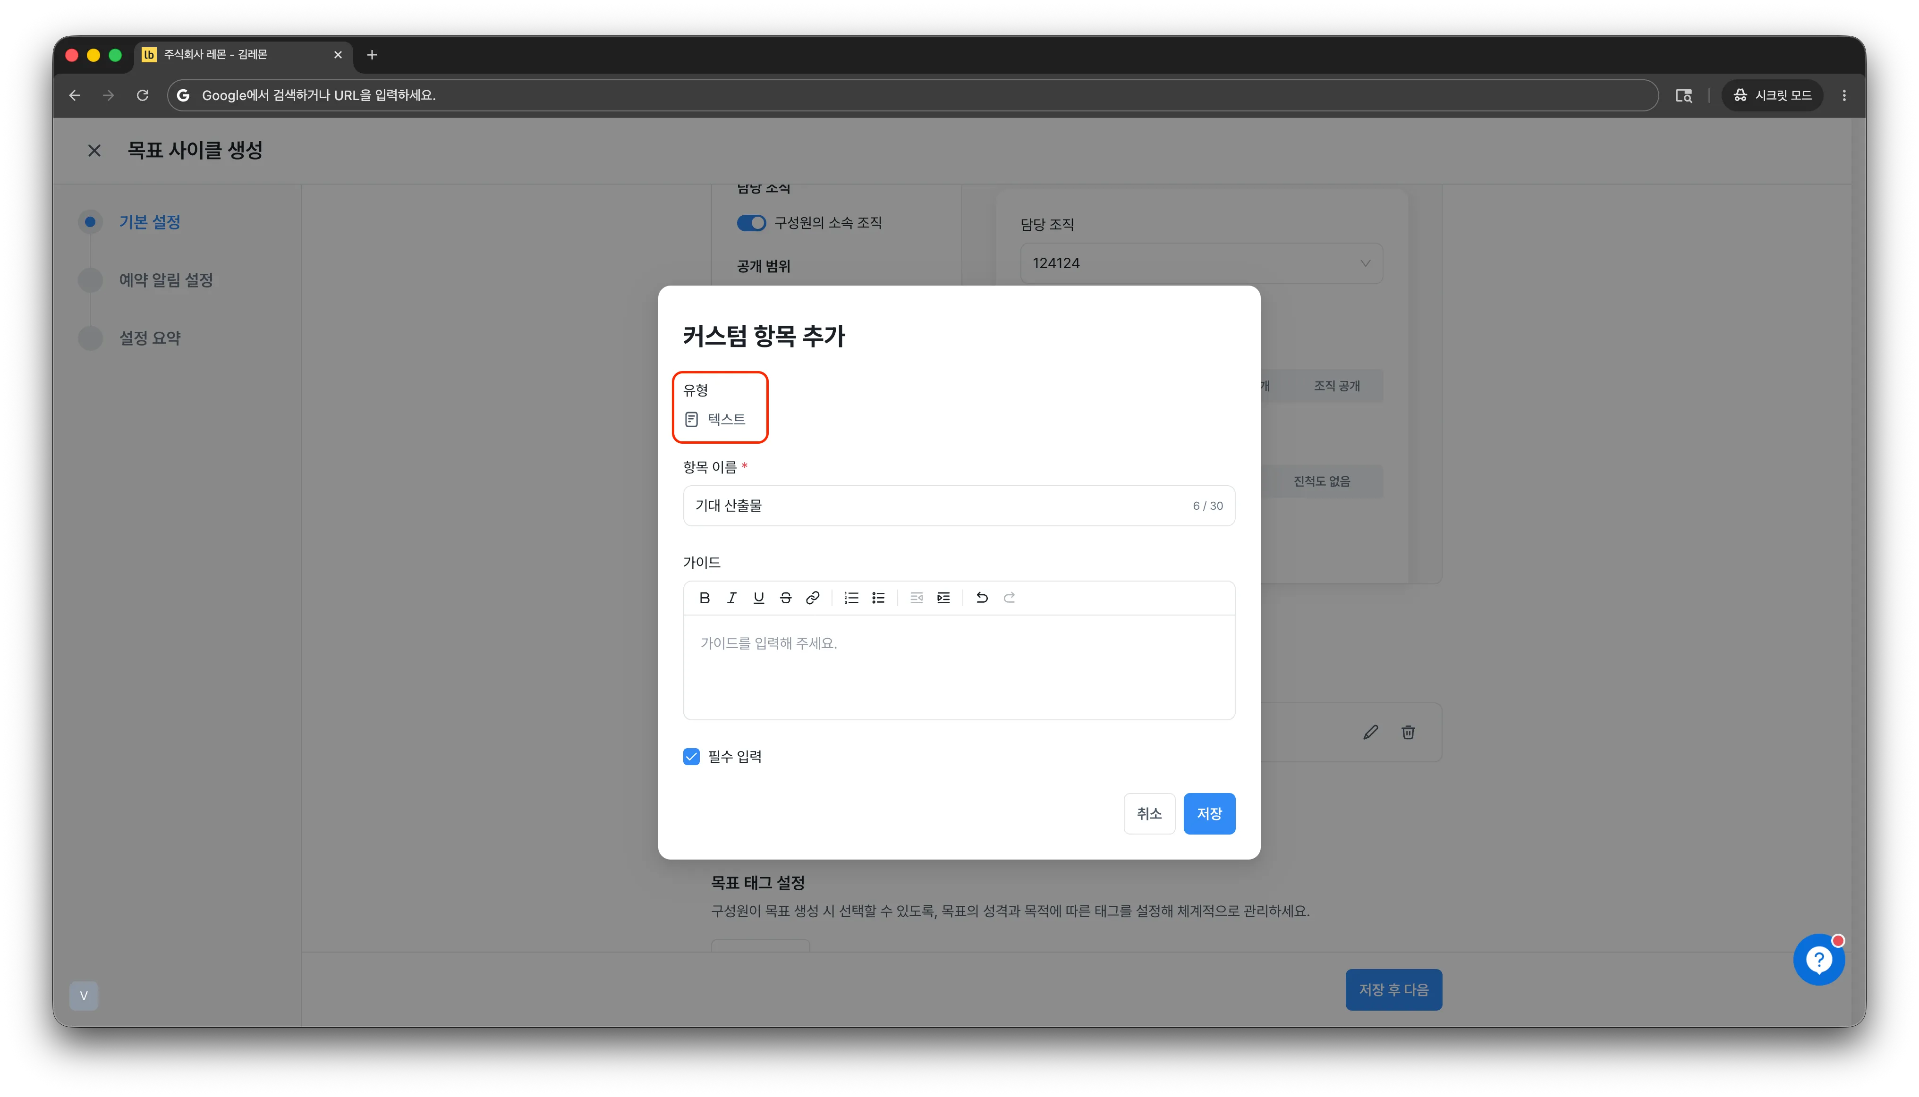Image resolution: width=1919 pixels, height=1097 pixels.
Task: Open a new browser tab
Action: [372, 54]
